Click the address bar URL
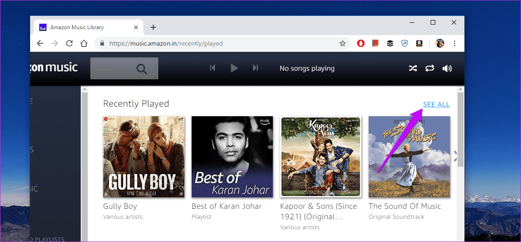 166,43
